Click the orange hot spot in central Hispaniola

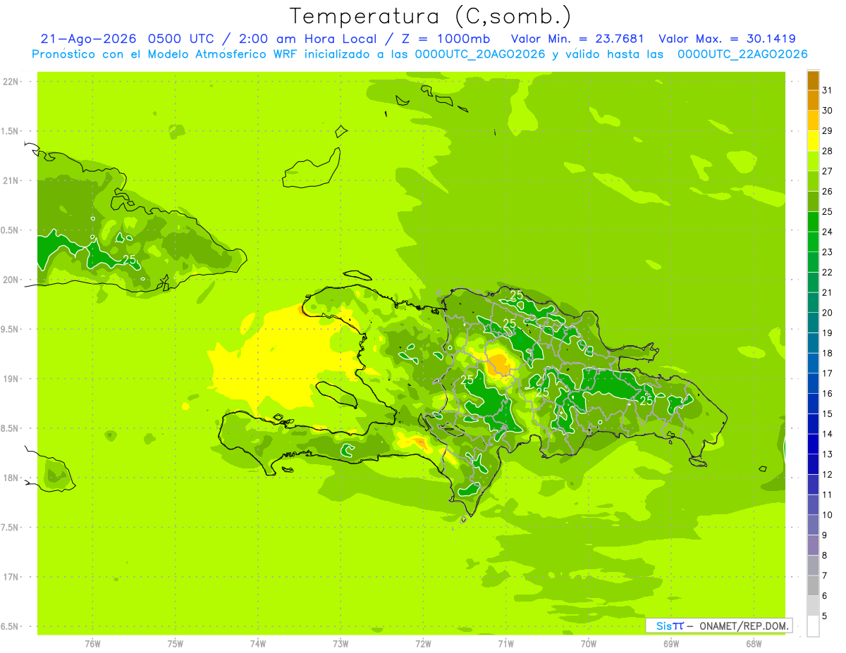500,364
